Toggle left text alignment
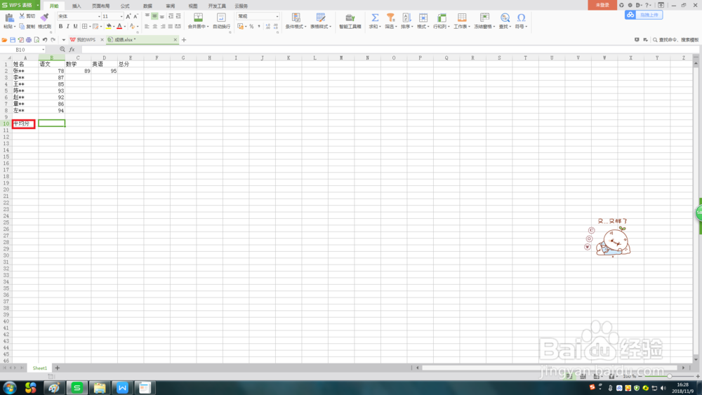Viewport: 702px width, 395px height. (147, 27)
